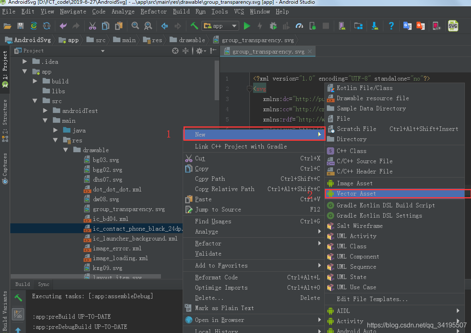Image resolution: width=471 pixels, height=333 pixels.
Task: Hide the Project tool window
Action: click(x=213, y=51)
